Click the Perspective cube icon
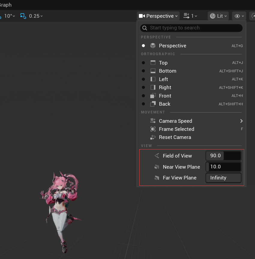This screenshot has height=259, width=255. (x=153, y=46)
